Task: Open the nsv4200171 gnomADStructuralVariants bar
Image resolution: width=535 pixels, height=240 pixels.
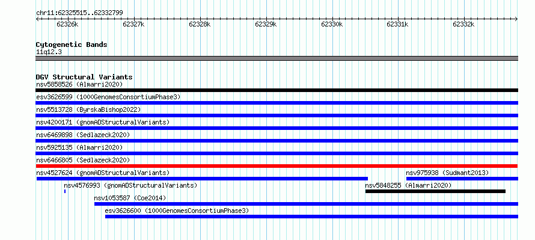Action: click(x=277, y=128)
